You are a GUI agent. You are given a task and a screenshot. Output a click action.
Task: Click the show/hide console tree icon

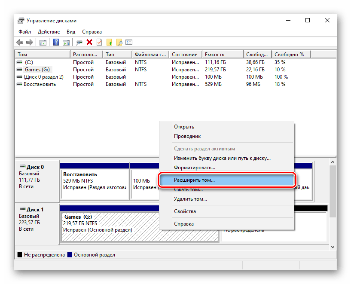[x=43, y=42]
